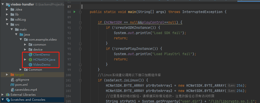
Task: Click the Scratches and Consoles icon
Action: [8, 100]
